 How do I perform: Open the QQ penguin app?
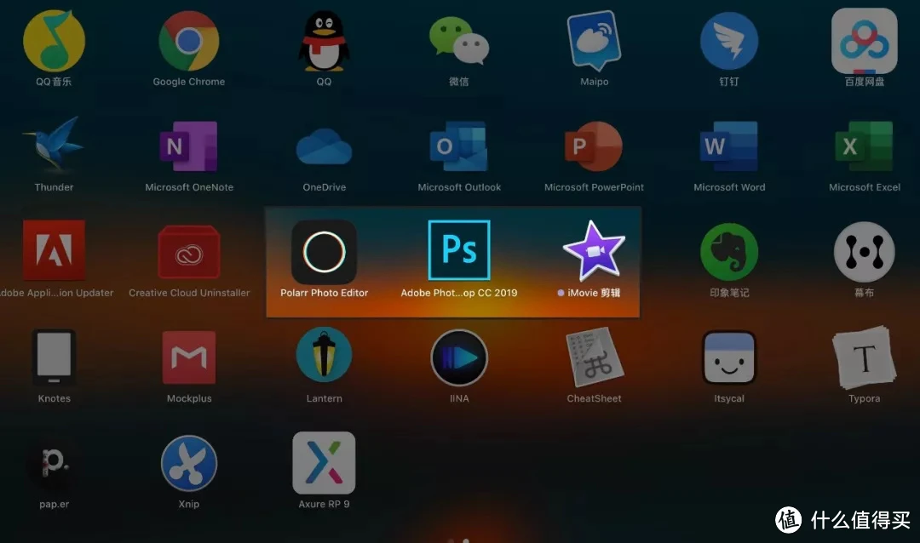324,41
